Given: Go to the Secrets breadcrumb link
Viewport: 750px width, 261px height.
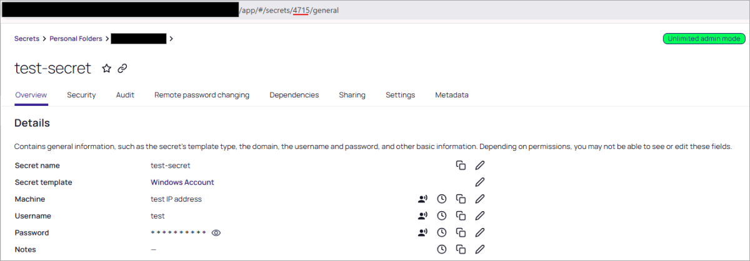Looking at the screenshot, I should click(x=27, y=39).
